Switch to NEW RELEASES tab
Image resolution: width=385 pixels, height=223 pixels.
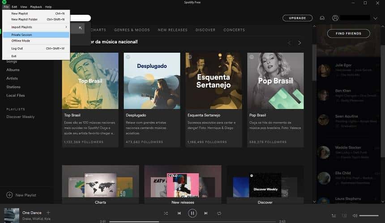[x=173, y=30]
